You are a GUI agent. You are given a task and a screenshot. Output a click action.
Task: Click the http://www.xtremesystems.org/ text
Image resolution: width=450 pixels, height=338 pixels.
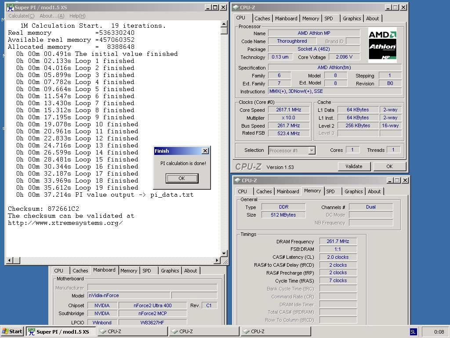pos(65,223)
